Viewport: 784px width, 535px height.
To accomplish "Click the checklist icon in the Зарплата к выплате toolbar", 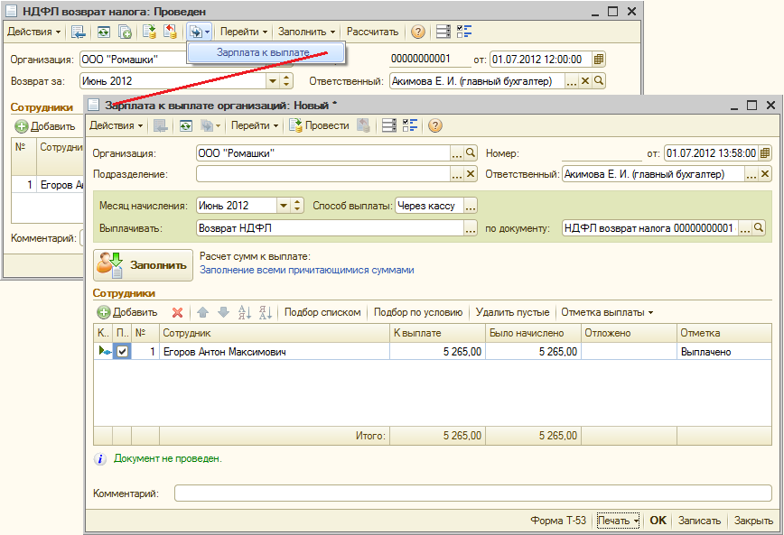I will (x=410, y=126).
